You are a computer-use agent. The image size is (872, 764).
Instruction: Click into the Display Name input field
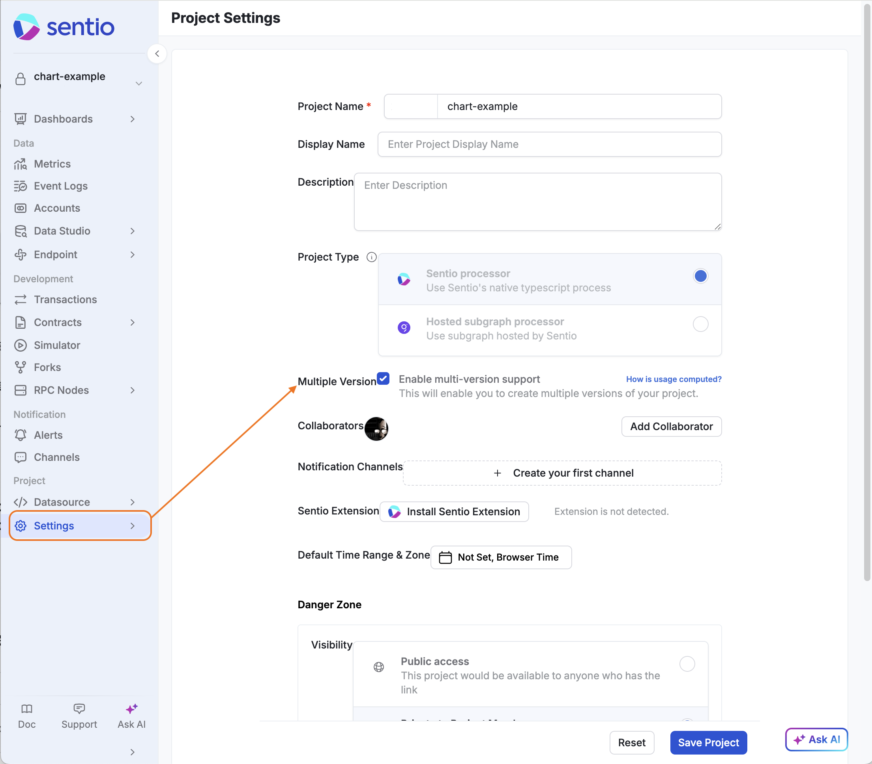pyautogui.click(x=549, y=144)
